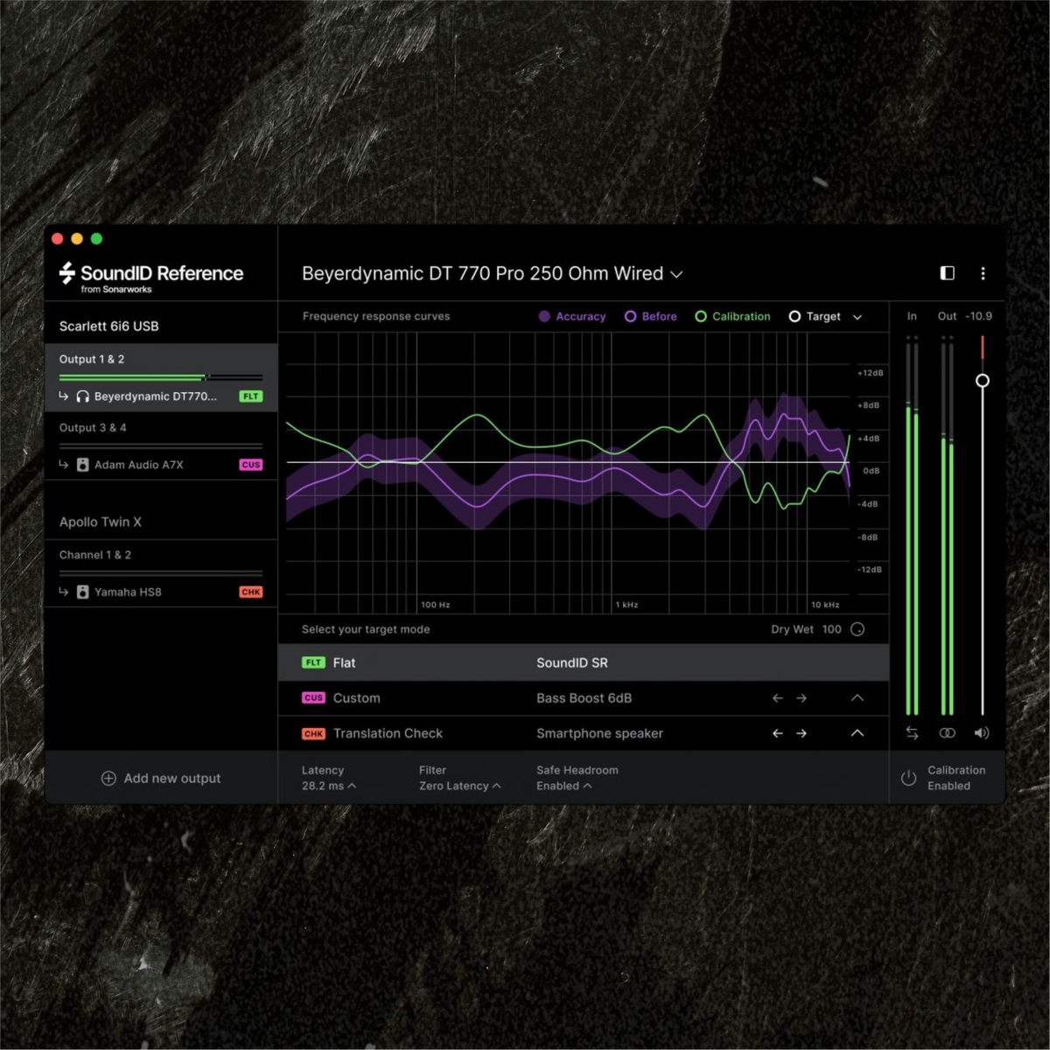The image size is (1050, 1050).
Task: Click the Out level value -10.9
Action: click(x=978, y=316)
